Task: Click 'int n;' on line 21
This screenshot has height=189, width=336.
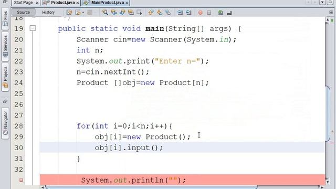Action: click(x=90, y=50)
